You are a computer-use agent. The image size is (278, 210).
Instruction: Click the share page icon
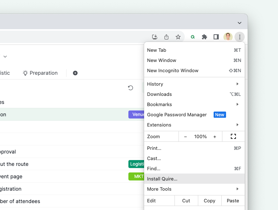(166, 37)
